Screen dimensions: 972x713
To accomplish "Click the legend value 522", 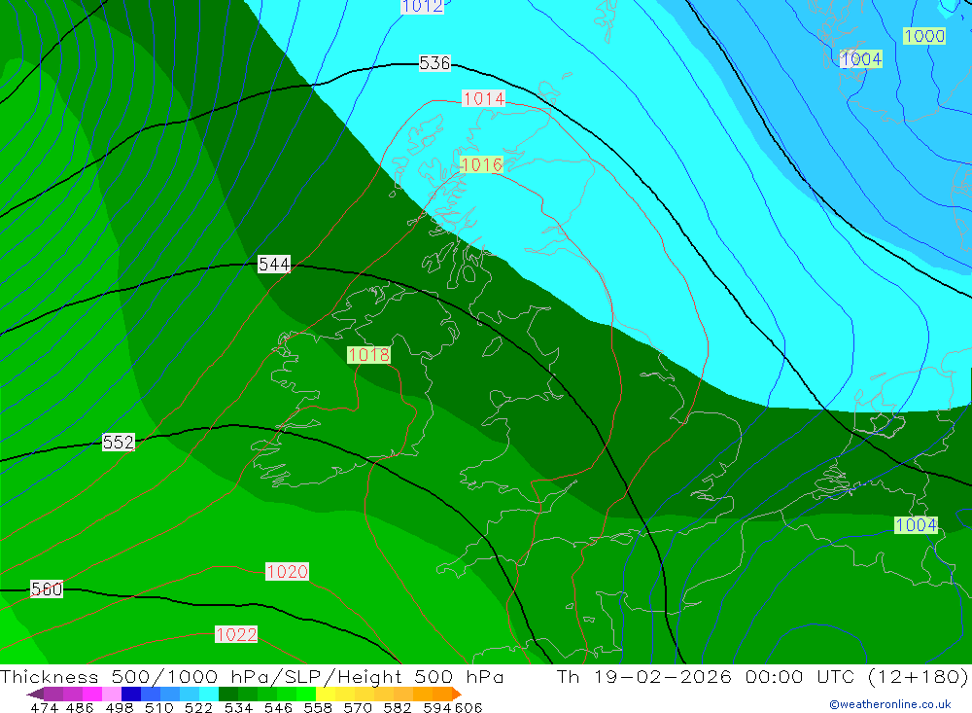I will [199, 707].
